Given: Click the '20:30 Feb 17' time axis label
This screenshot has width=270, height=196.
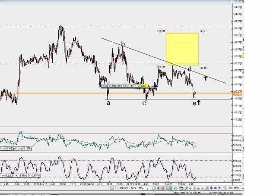Looking at the screenshot, I should click(40, 184).
